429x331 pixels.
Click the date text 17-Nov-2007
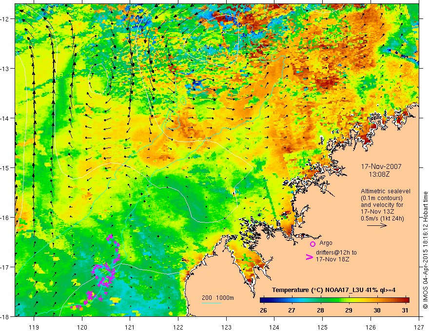(x=381, y=166)
